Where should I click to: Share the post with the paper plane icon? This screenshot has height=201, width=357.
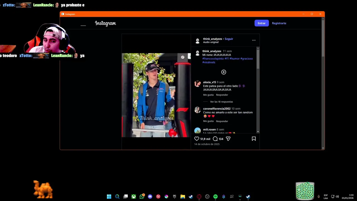click(228, 139)
